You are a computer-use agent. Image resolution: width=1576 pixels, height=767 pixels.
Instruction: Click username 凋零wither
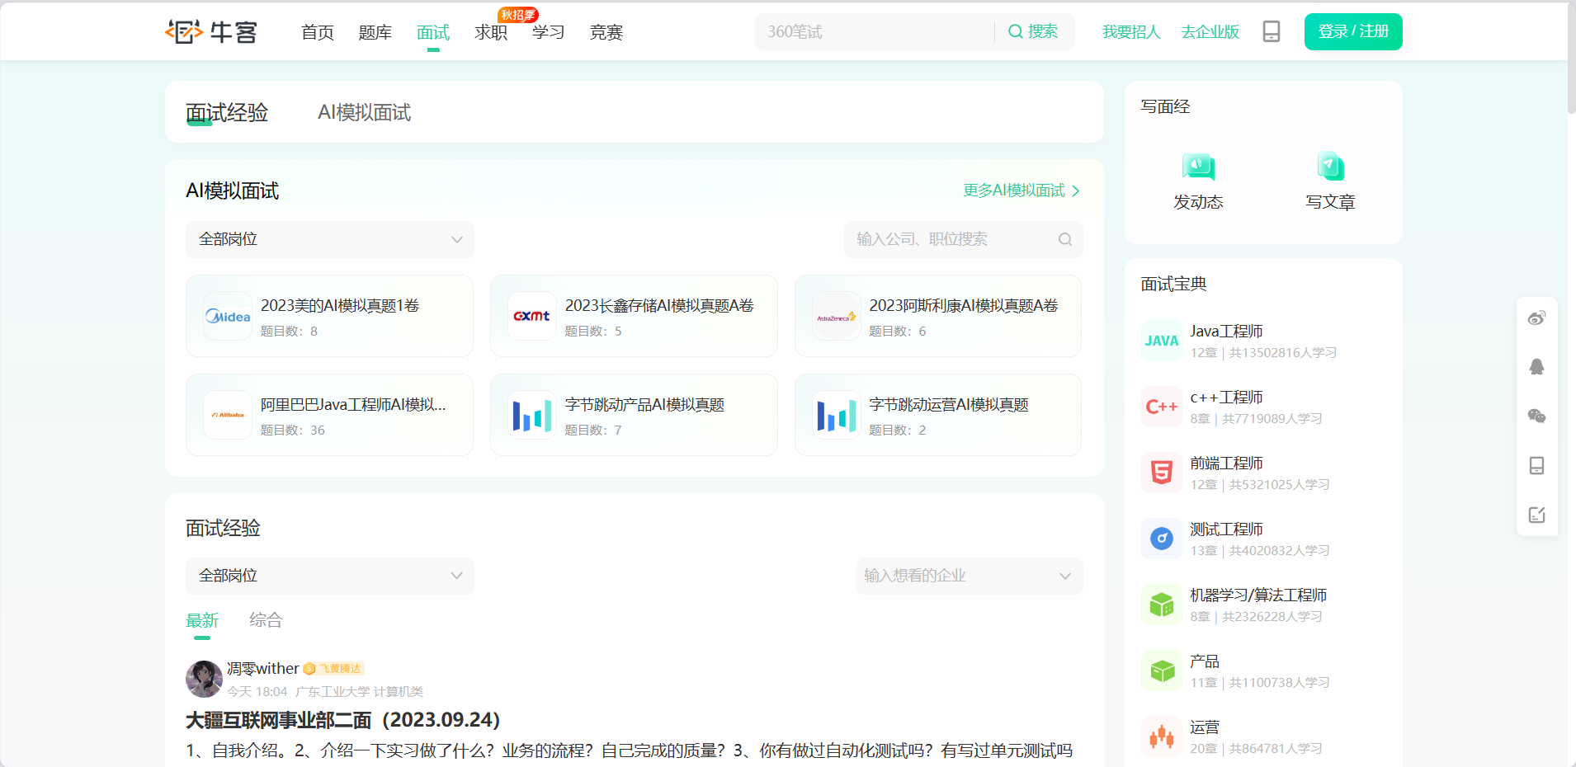[262, 669]
